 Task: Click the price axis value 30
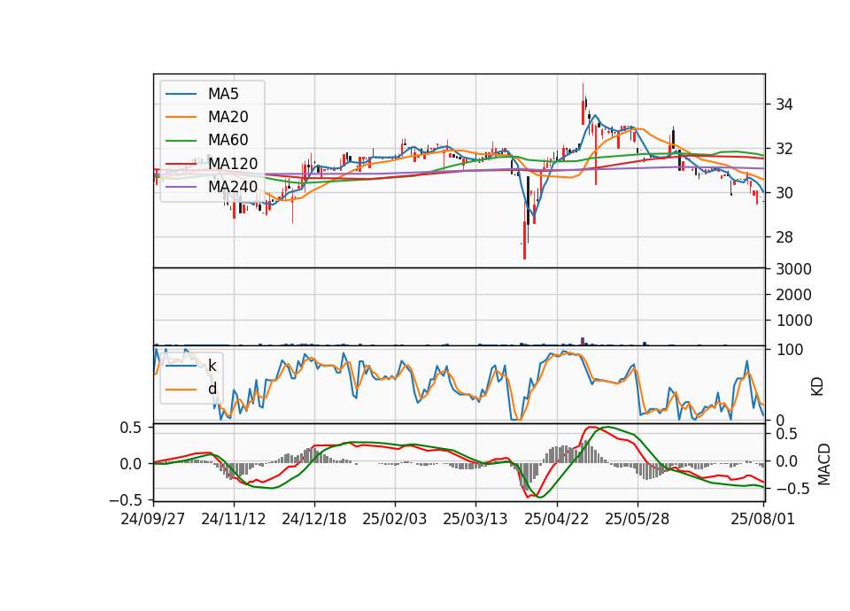(784, 194)
